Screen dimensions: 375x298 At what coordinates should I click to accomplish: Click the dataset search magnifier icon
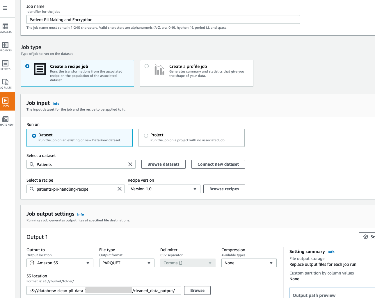[32, 164]
